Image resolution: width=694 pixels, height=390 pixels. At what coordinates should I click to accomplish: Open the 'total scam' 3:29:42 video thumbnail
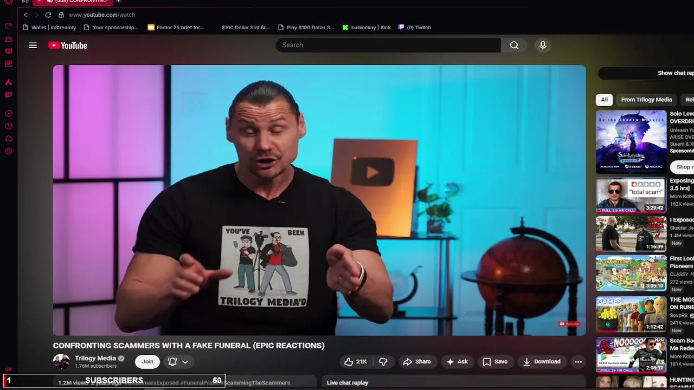(x=631, y=195)
